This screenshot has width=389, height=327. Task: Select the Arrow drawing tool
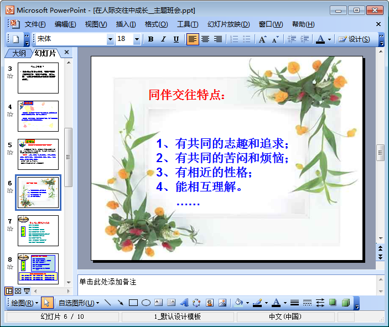click(120, 303)
